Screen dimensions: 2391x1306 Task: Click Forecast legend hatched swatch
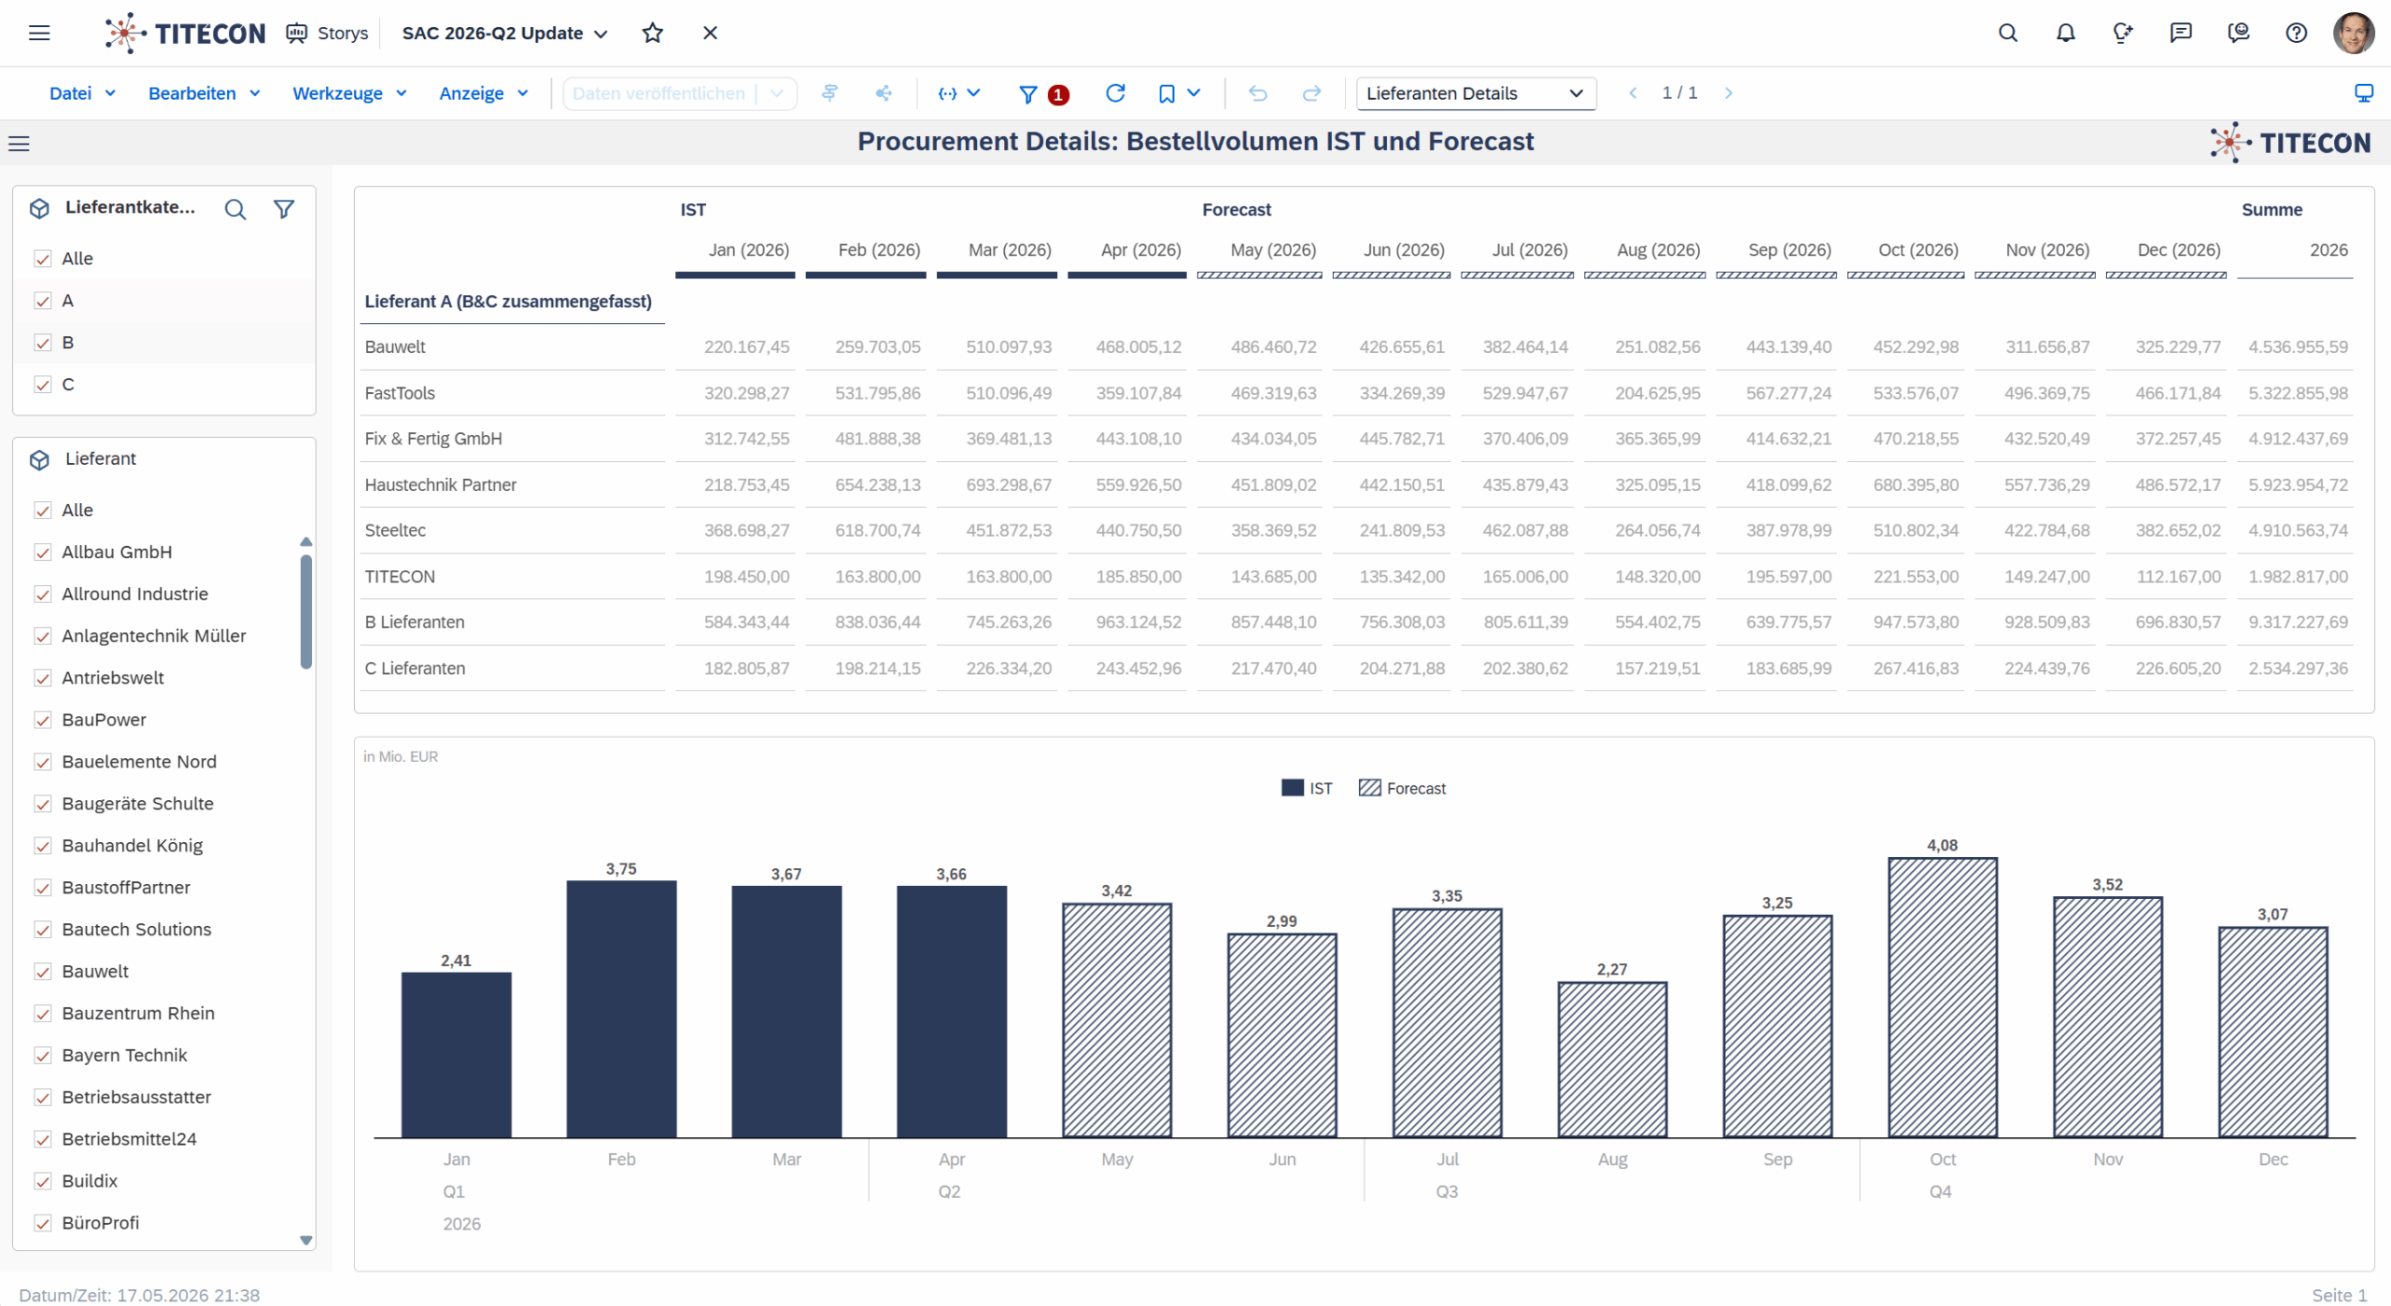pyautogui.click(x=1369, y=789)
